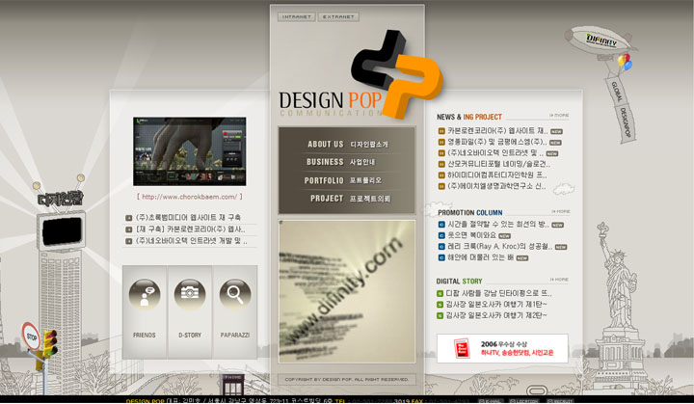Click MORE next to News & Ing Project
Viewport: 694px width, 404px height.
559,115
